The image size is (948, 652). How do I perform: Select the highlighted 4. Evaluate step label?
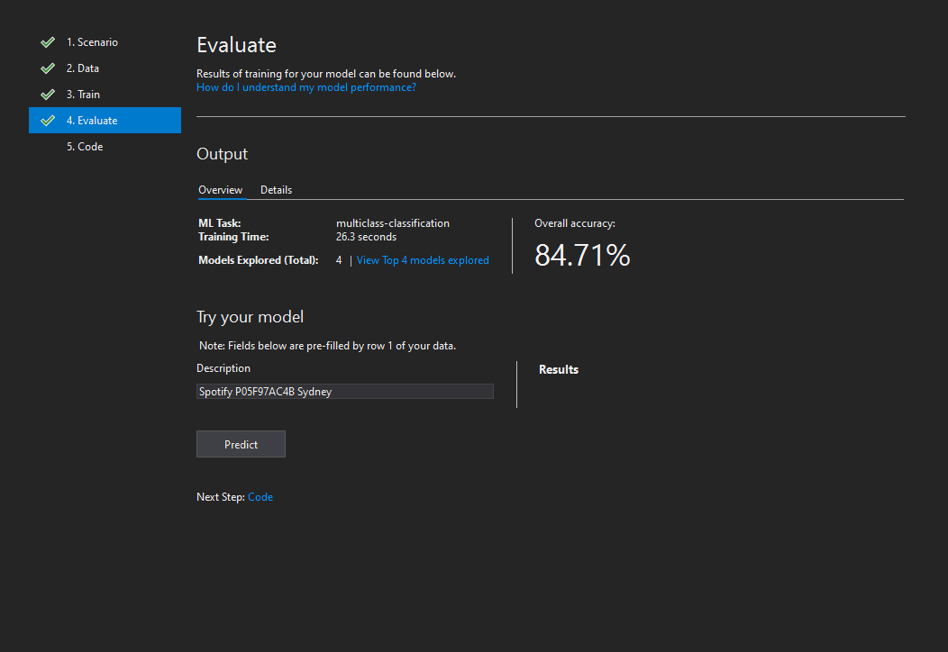[x=92, y=121]
